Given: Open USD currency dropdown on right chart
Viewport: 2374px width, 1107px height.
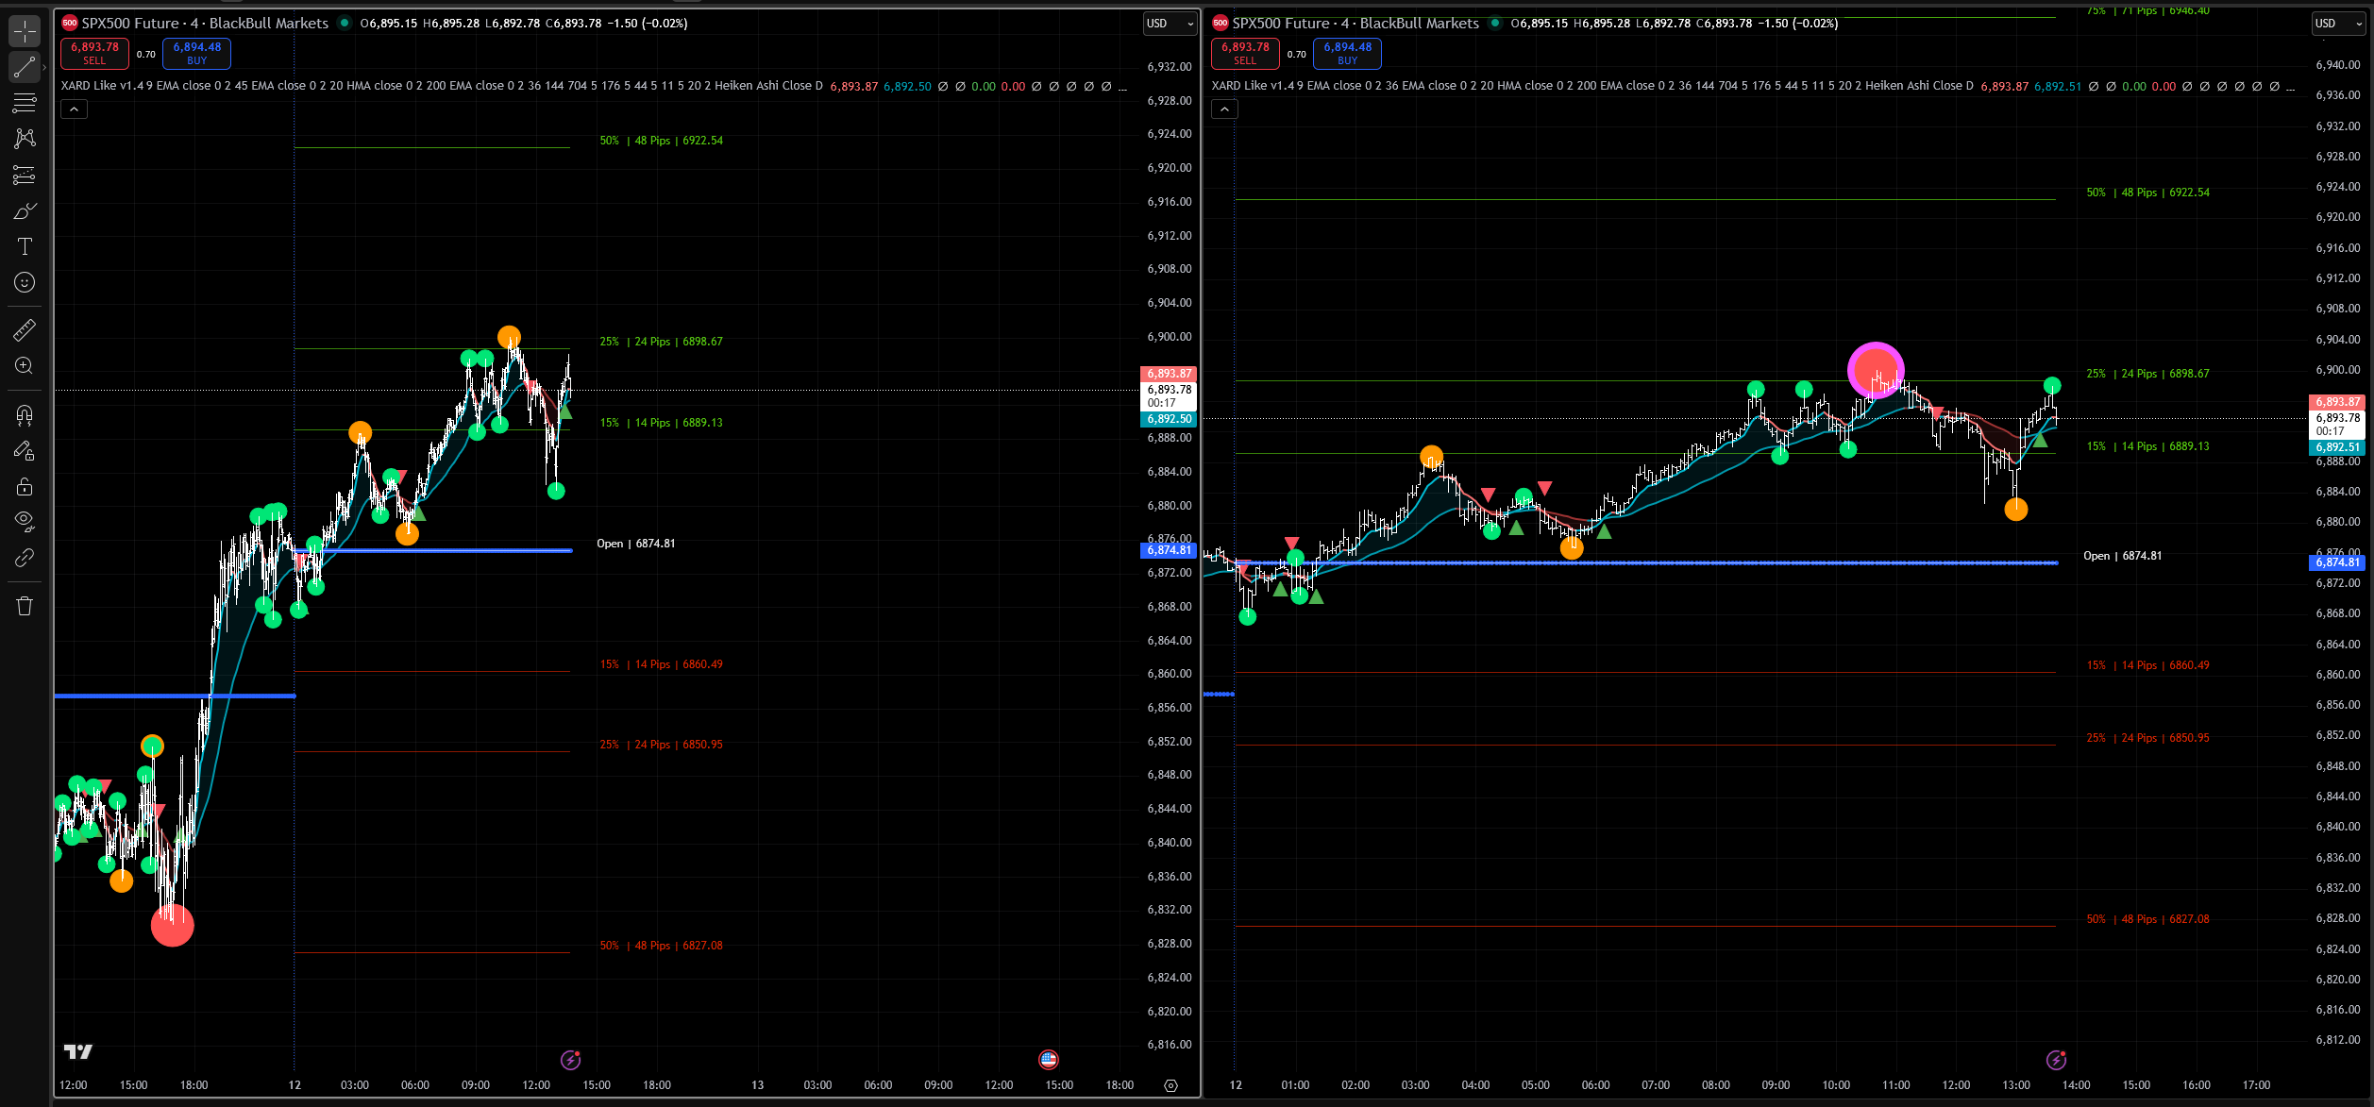Looking at the screenshot, I should 2337,24.
